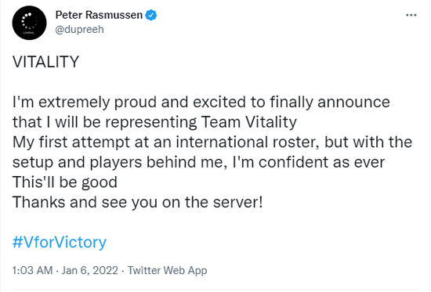Click the phrase "confident as ever"
Image resolution: width=431 pixels, height=292 pixels.
point(321,162)
